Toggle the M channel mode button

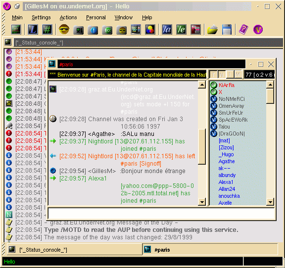pos(238,75)
